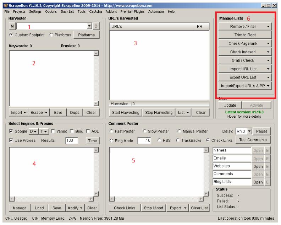Click the E button next to Names
Viewport: 281px width, 225px height.
267,150
